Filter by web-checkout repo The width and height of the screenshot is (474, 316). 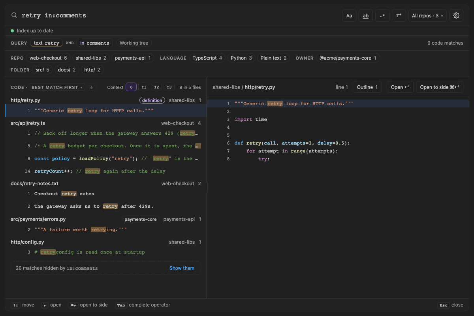49,58
